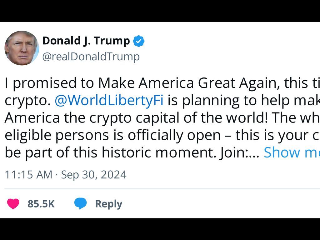Screen dimensions: 320x240
Task: Click "eligible persons is officially open" text
Action: click(112, 135)
